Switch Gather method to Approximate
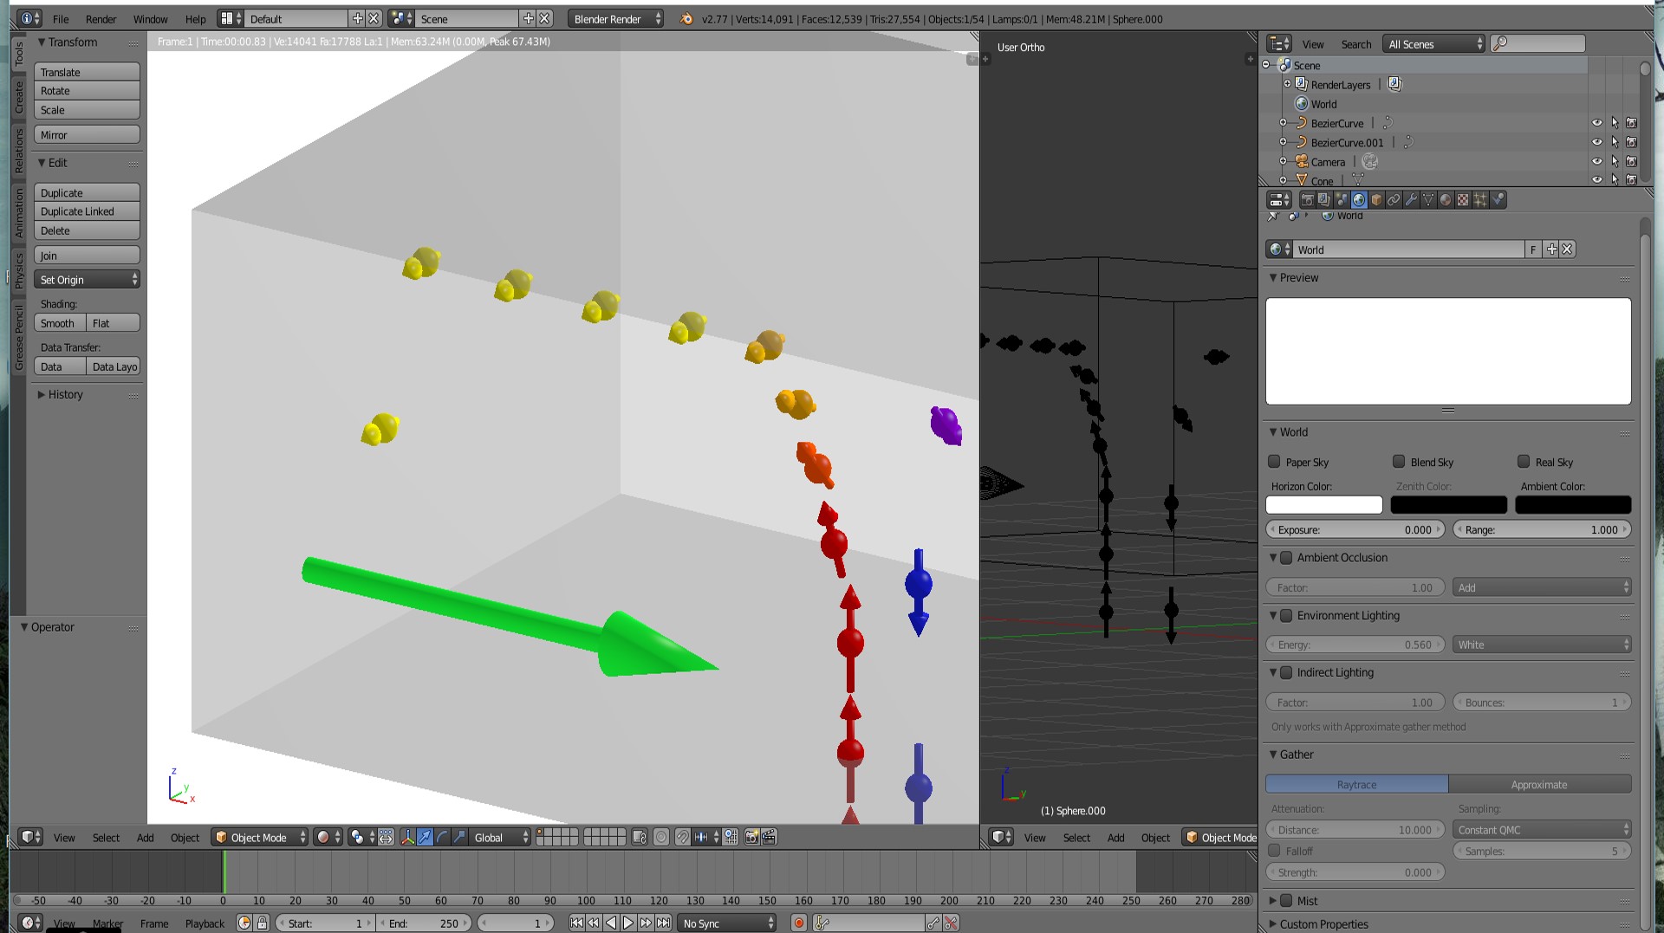The height and width of the screenshot is (933, 1664). point(1540,784)
